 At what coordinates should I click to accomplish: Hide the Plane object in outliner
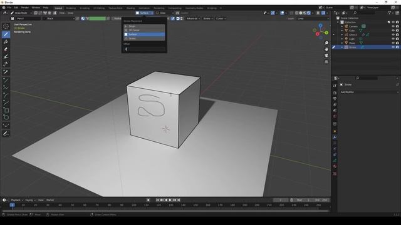click(x=393, y=43)
